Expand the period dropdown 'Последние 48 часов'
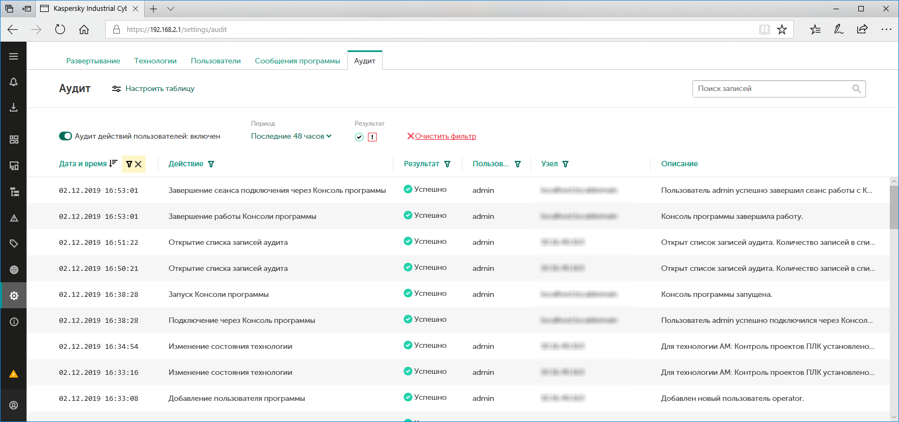Image resolution: width=899 pixels, height=422 pixels. coord(291,136)
